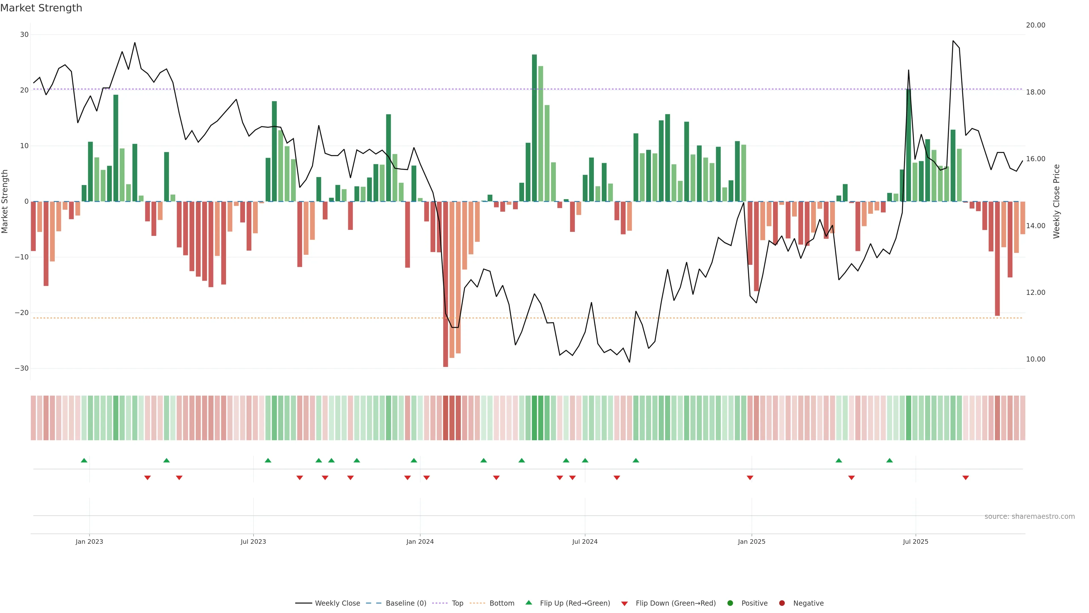Image resolution: width=1089 pixels, height=613 pixels.
Task: Click the rightmost red flip-down marker triangle
Action: tap(966, 478)
